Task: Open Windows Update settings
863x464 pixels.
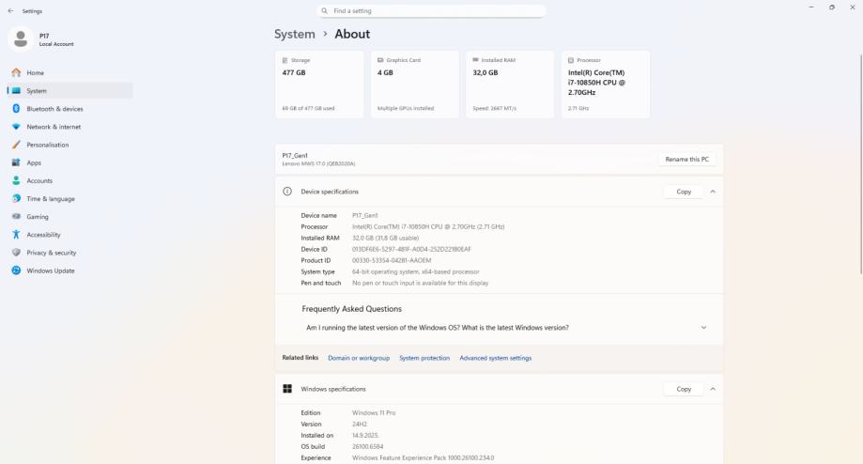Action: (50, 271)
